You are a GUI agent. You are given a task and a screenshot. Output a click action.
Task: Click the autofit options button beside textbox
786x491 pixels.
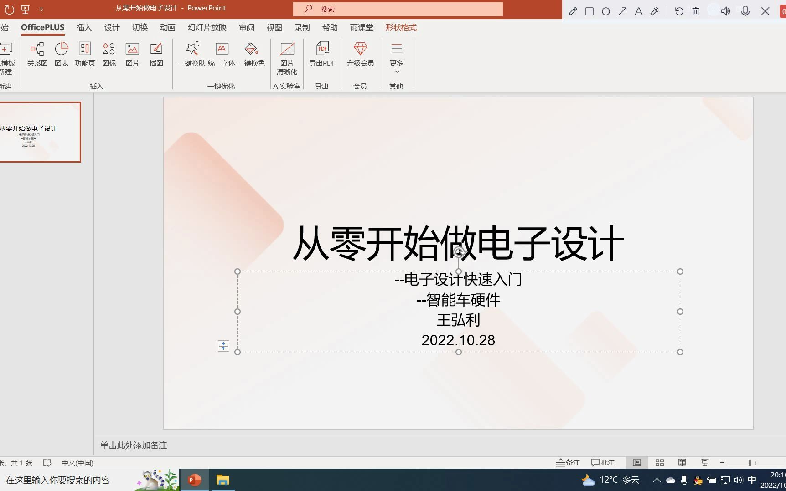coord(223,346)
